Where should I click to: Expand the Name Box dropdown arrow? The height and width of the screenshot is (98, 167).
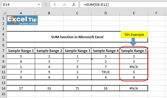point(39,5)
